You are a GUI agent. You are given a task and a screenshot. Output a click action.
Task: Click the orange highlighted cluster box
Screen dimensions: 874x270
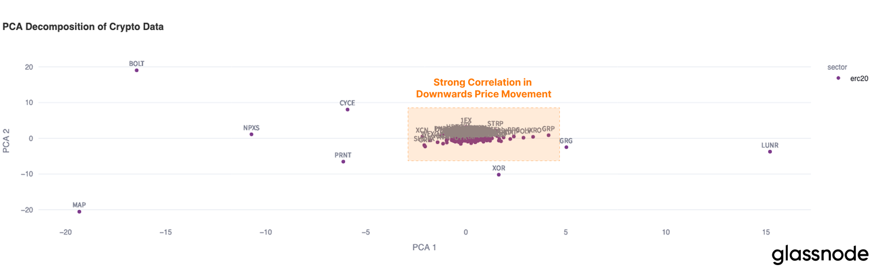(x=483, y=134)
